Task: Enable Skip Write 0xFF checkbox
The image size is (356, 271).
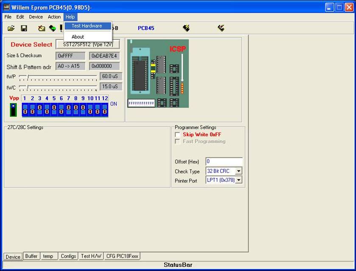Action: point(177,135)
